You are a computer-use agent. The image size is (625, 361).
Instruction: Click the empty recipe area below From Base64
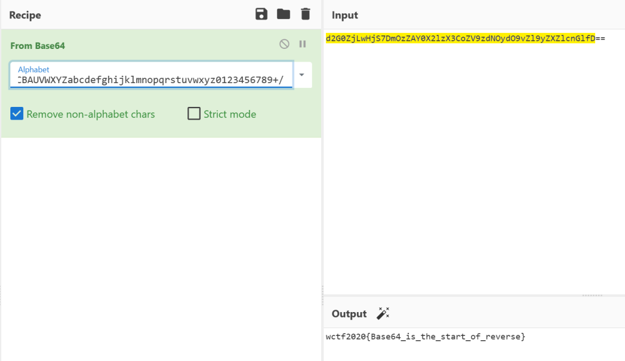point(161,244)
